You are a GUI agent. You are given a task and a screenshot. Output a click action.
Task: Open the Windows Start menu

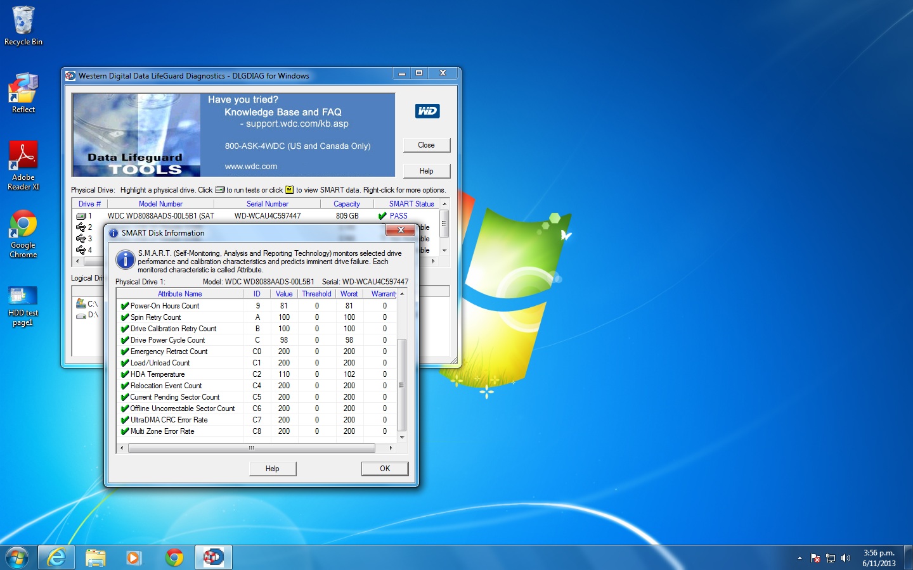tap(17, 557)
